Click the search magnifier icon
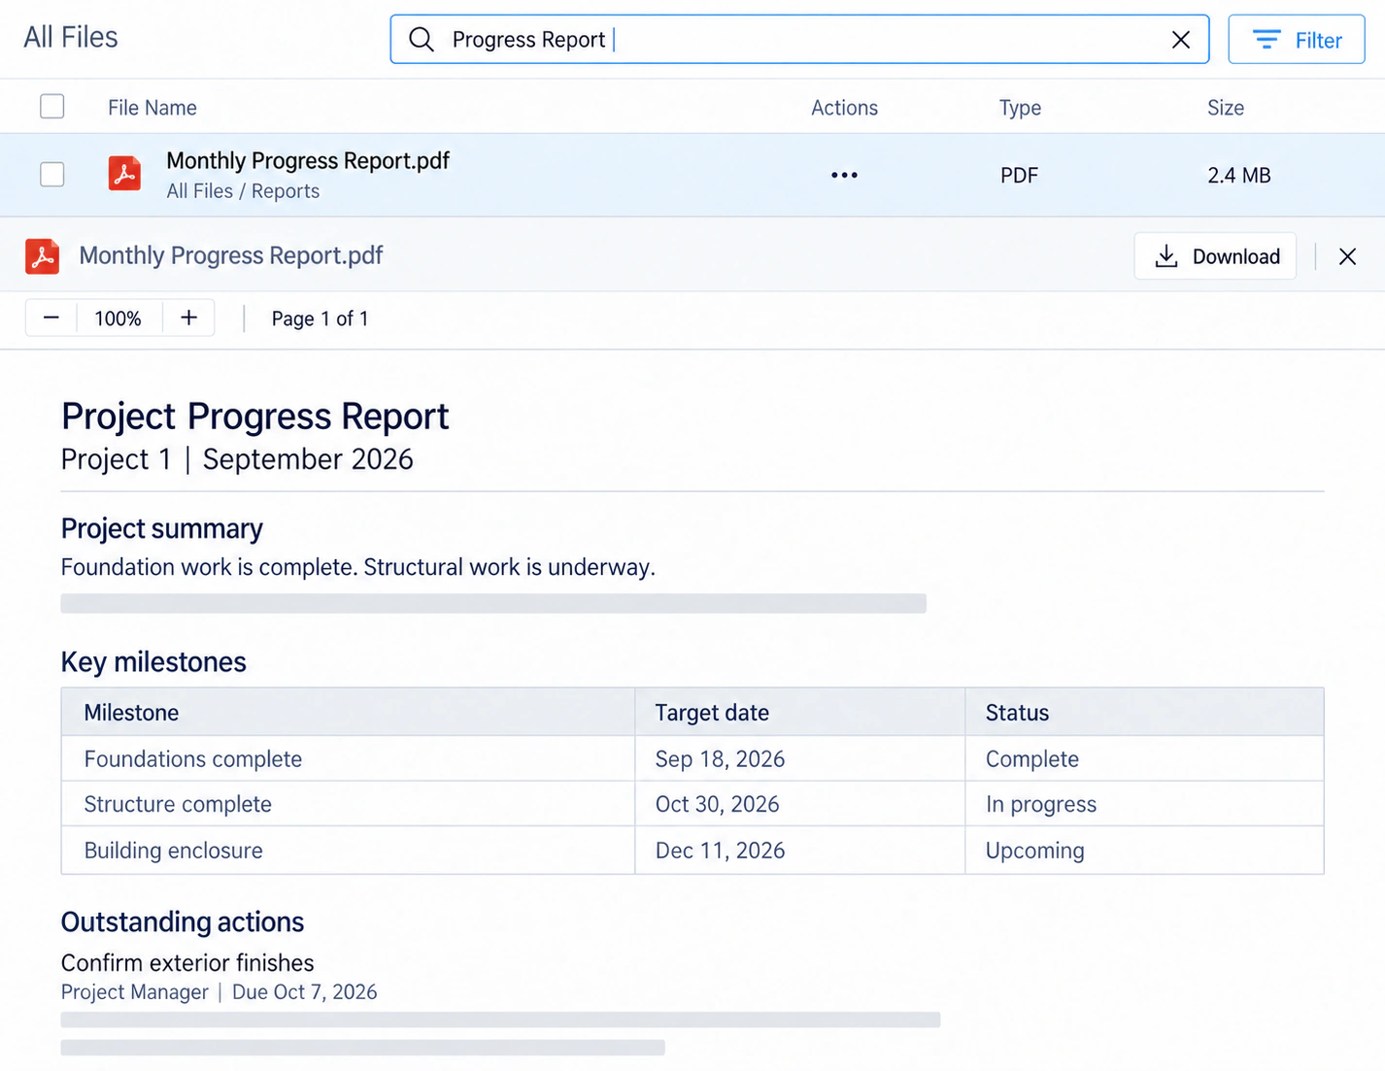 click(x=421, y=40)
